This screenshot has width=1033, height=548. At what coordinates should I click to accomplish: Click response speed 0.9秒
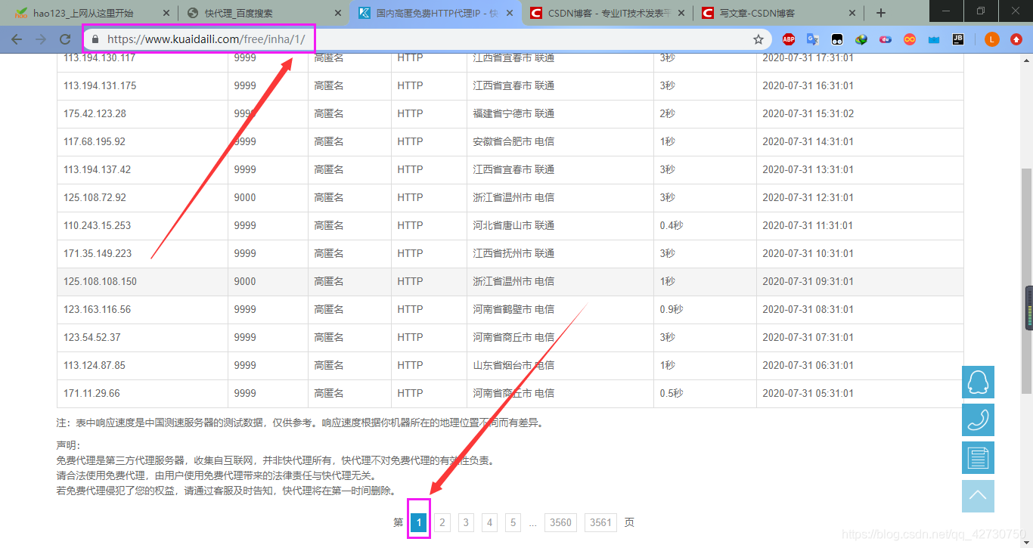click(x=672, y=309)
